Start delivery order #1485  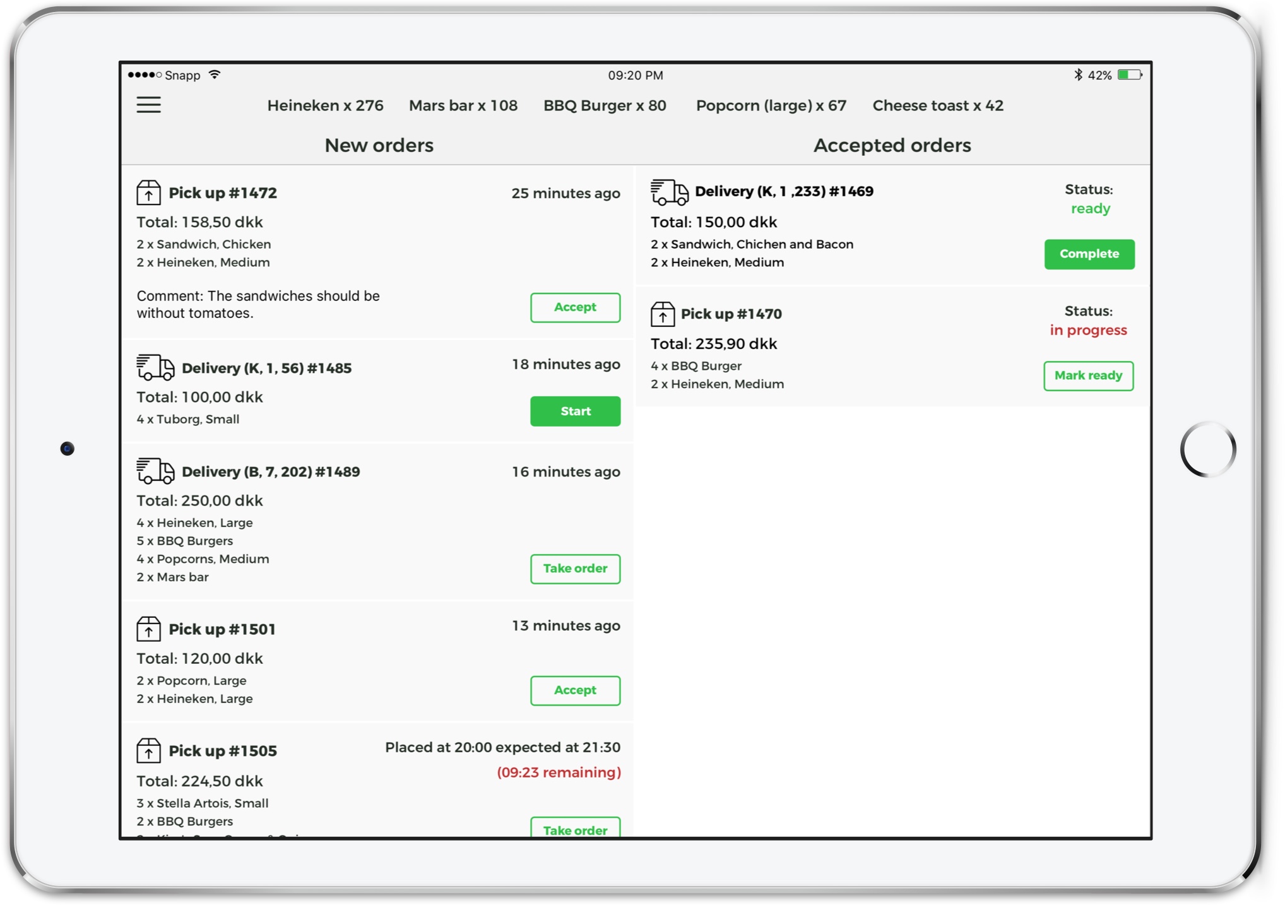(x=575, y=411)
